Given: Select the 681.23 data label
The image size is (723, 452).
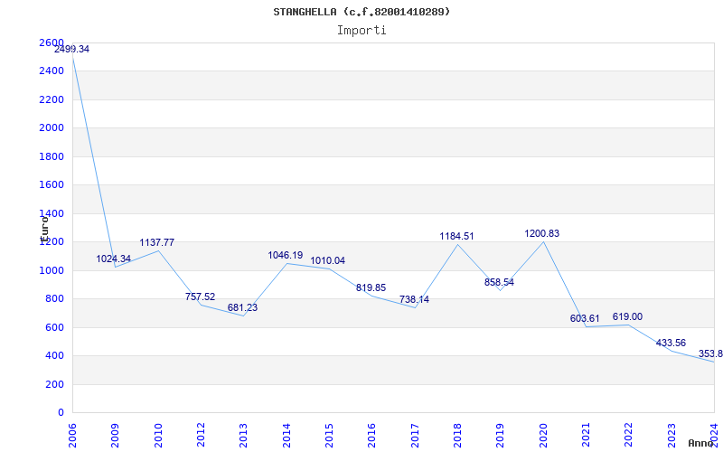Looking at the screenshot, I should (242, 307).
